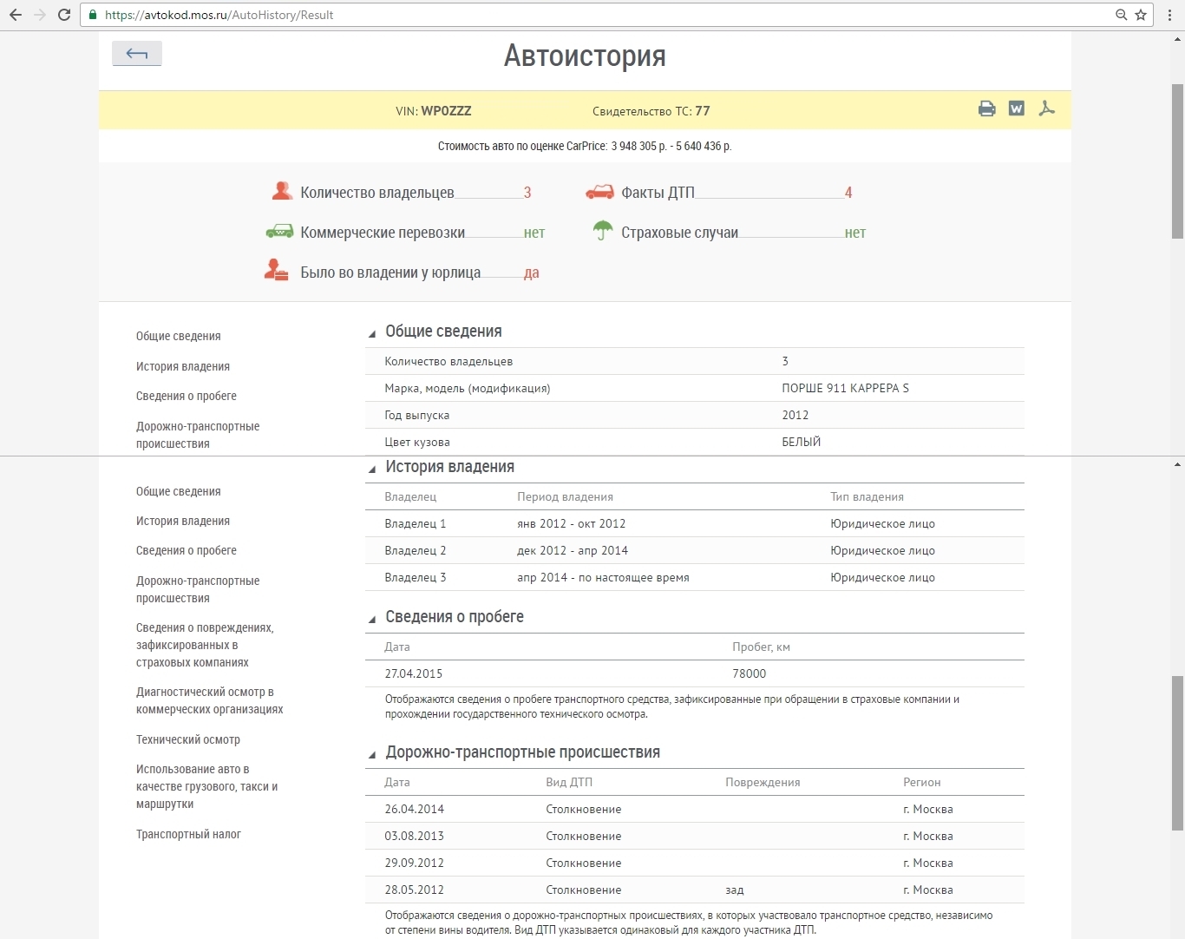1185x939 pixels.
Task: Select the Владелец 2 row
Action: [x=695, y=550]
